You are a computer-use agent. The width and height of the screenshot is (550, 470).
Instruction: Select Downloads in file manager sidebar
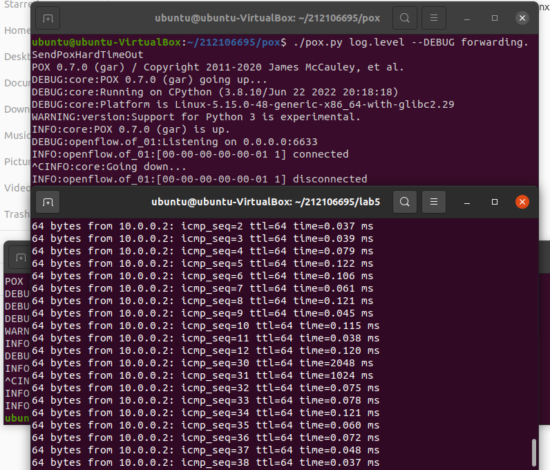(17, 109)
